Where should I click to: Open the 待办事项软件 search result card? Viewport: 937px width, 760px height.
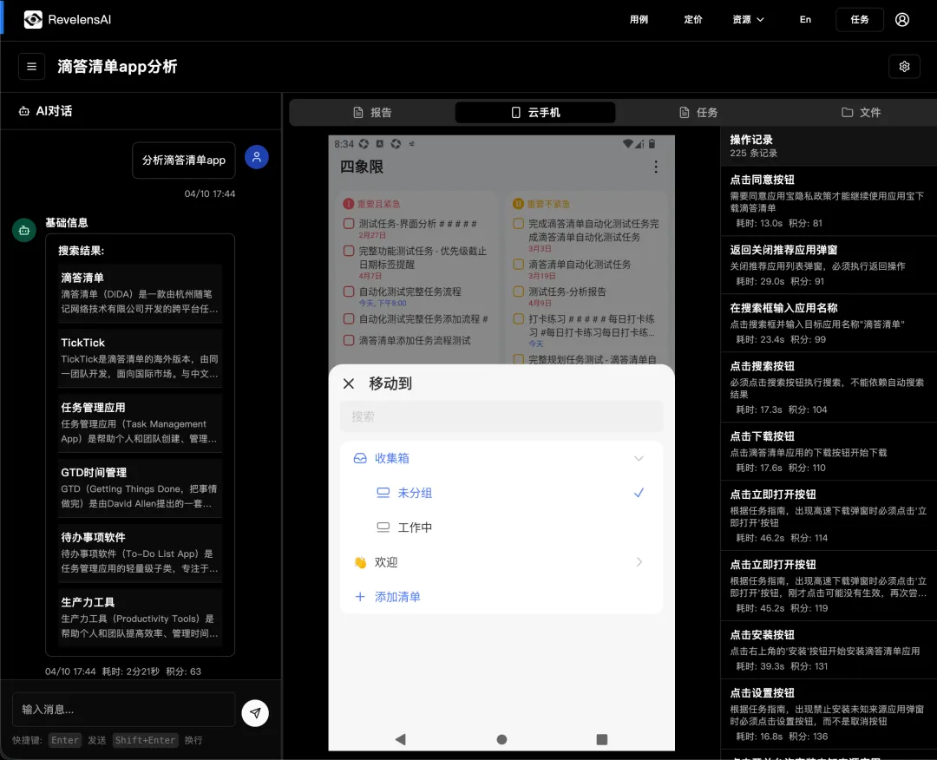(x=141, y=554)
